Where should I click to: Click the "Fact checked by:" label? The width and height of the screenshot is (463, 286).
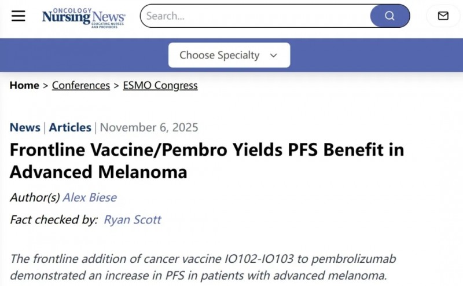tap(53, 219)
